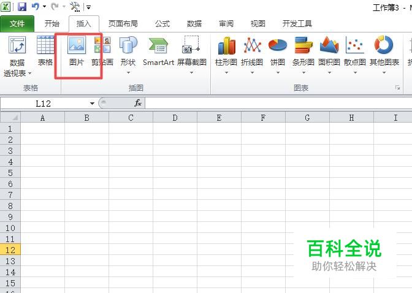Select the highlighted row 12 header

point(10,250)
